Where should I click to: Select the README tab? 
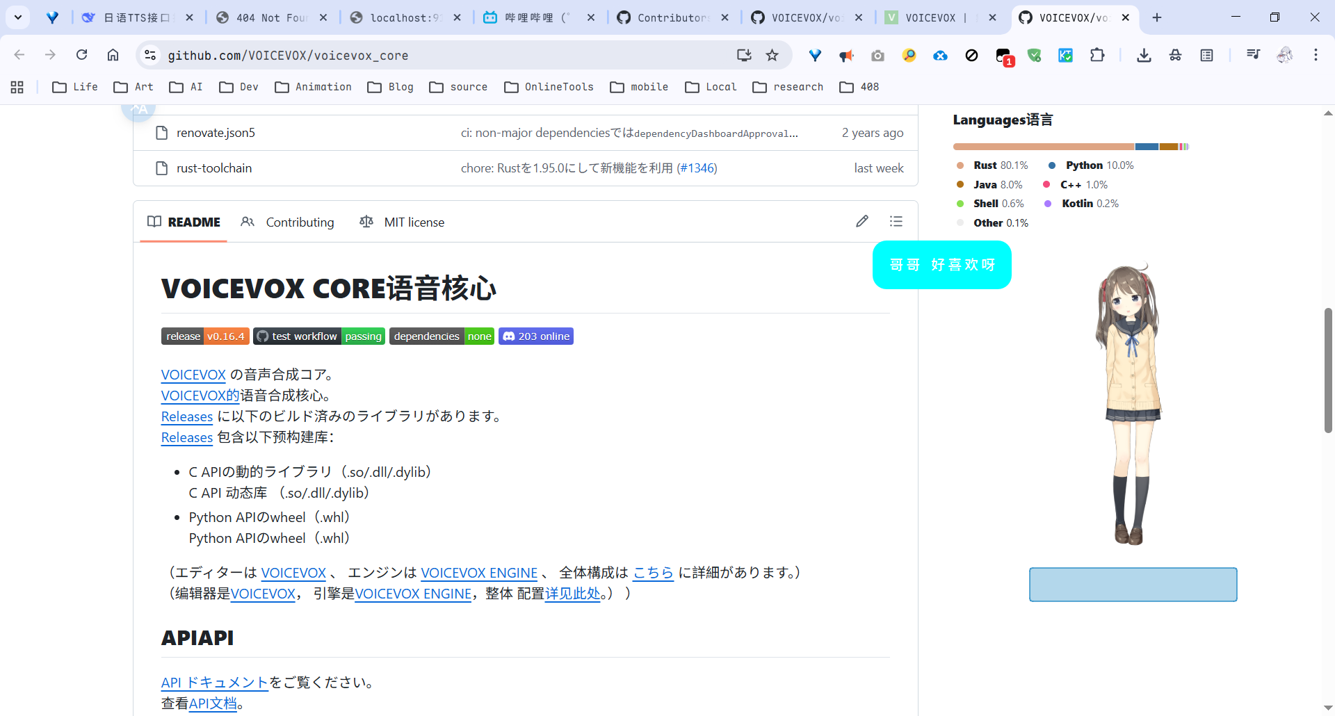pyautogui.click(x=184, y=222)
